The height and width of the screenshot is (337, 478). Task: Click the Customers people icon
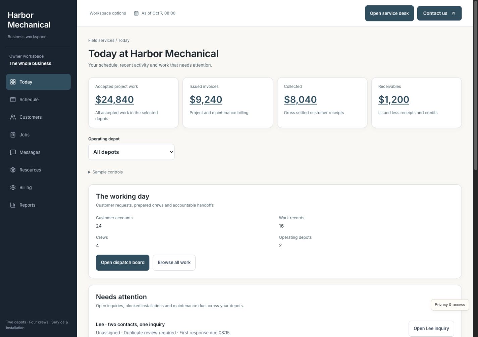(13, 117)
